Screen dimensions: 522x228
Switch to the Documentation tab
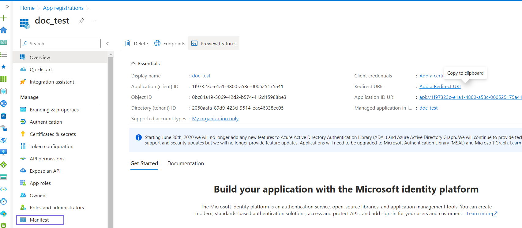[x=186, y=163]
